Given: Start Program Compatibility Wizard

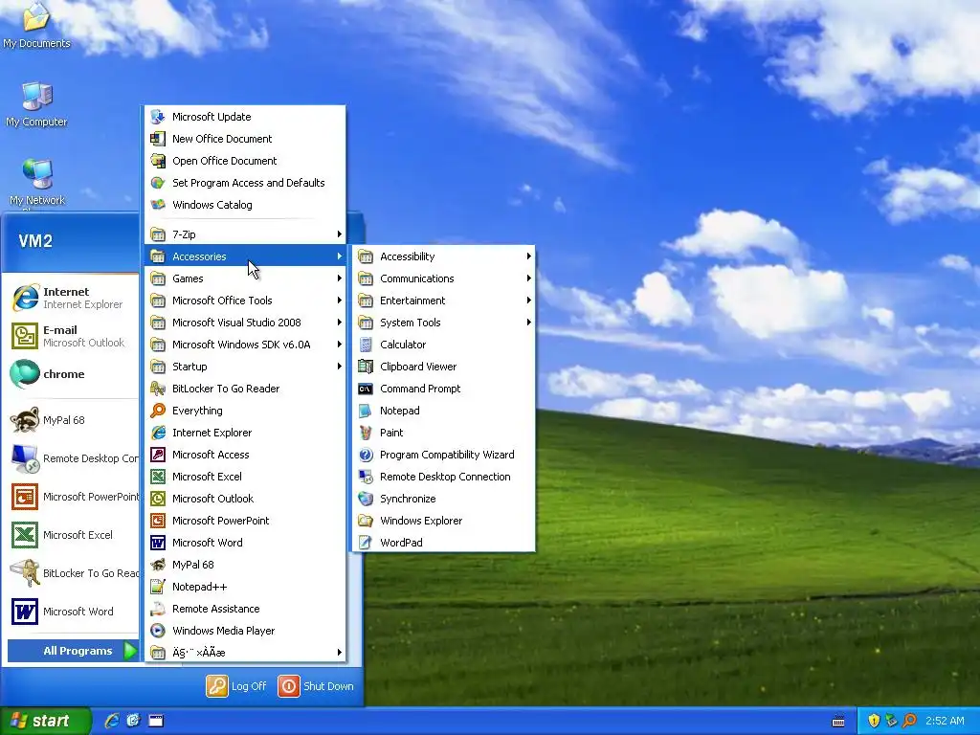Looking at the screenshot, I should pyautogui.click(x=443, y=455).
